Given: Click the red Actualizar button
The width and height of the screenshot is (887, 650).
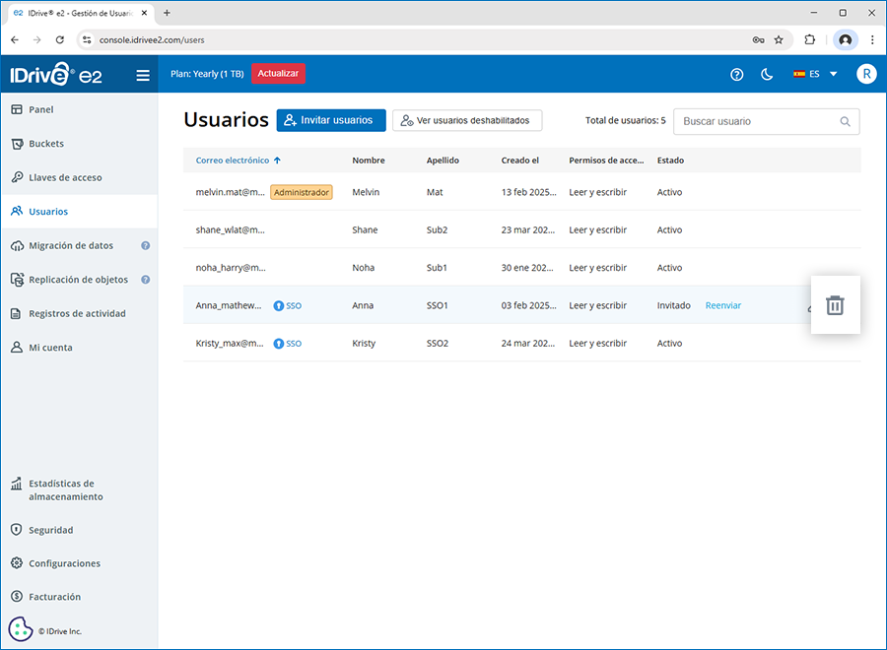Looking at the screenshot, I should pos(278,74).
